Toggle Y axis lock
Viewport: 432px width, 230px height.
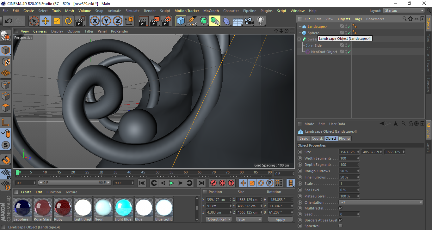pyautogui.click(x=106, y=21)
